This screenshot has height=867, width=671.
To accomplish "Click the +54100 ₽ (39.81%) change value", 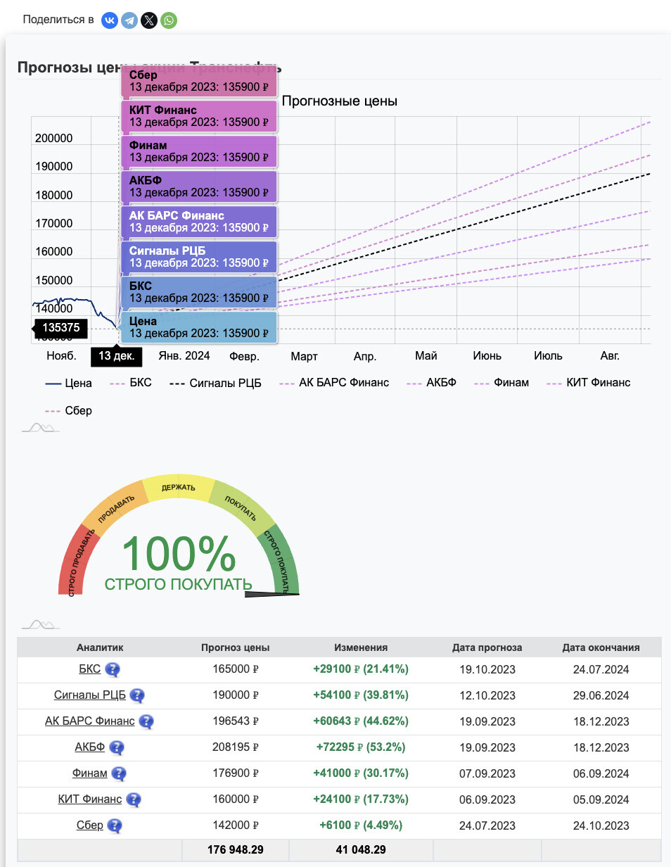I will (361, 695).
